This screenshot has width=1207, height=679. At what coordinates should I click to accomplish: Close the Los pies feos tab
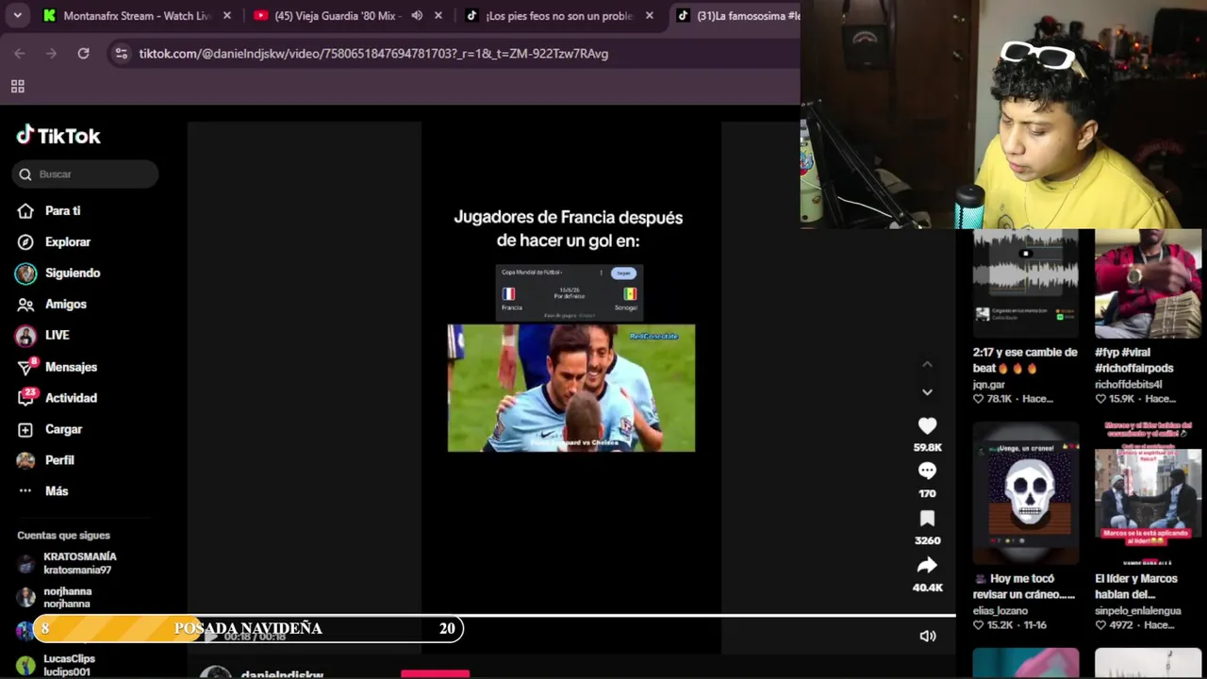pos(650,15)
